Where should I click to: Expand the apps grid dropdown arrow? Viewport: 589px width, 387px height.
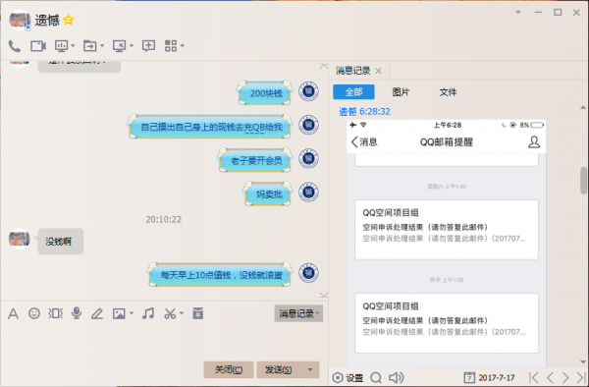tap(183, 46)
